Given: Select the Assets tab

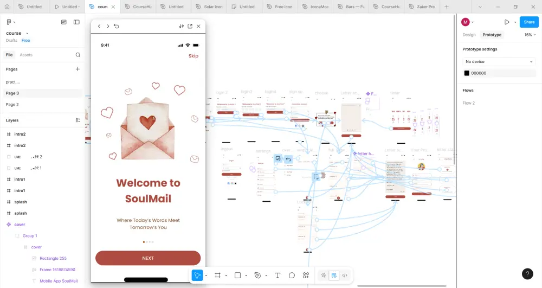Looking at the screenshot, I should (x=26, y=55).
